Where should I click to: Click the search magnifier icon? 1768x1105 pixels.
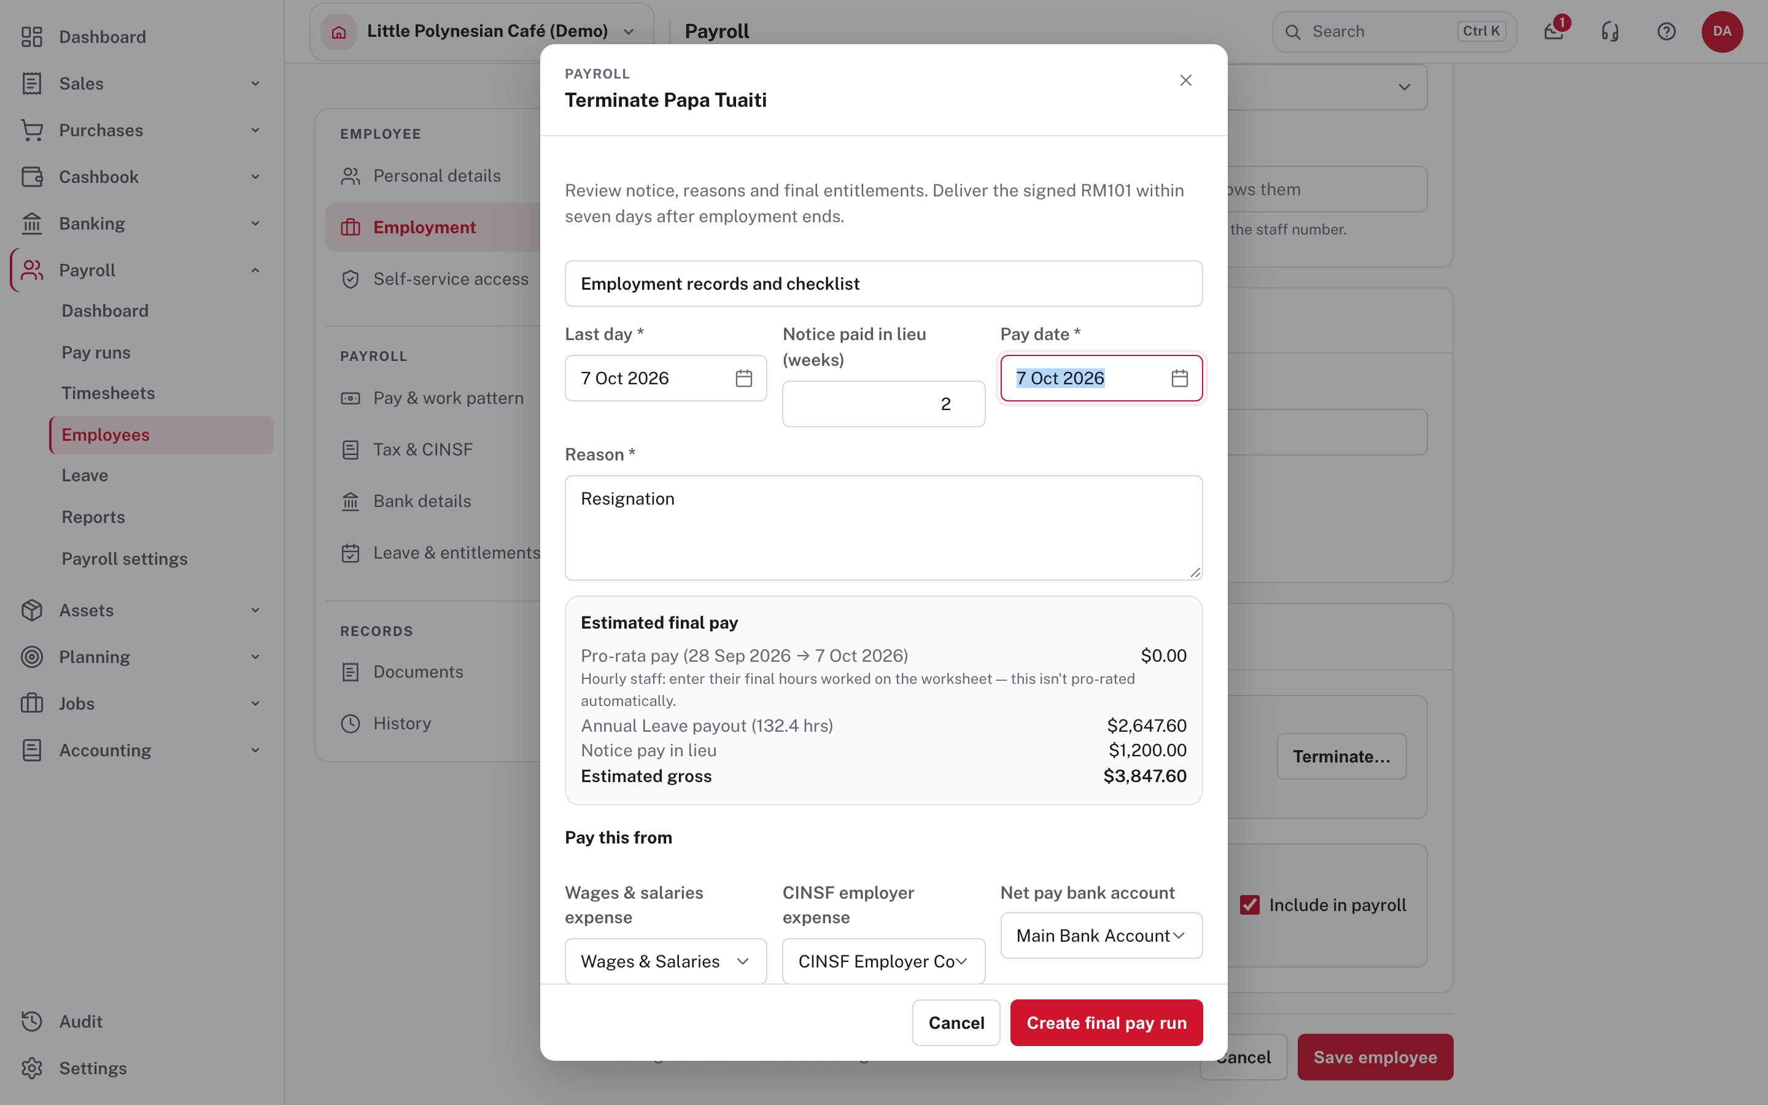[x=1293, y=32]
